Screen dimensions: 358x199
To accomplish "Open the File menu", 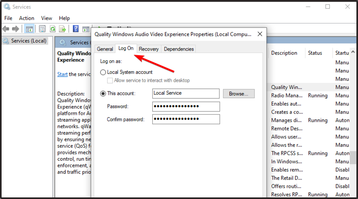I will tap(8, 18).
